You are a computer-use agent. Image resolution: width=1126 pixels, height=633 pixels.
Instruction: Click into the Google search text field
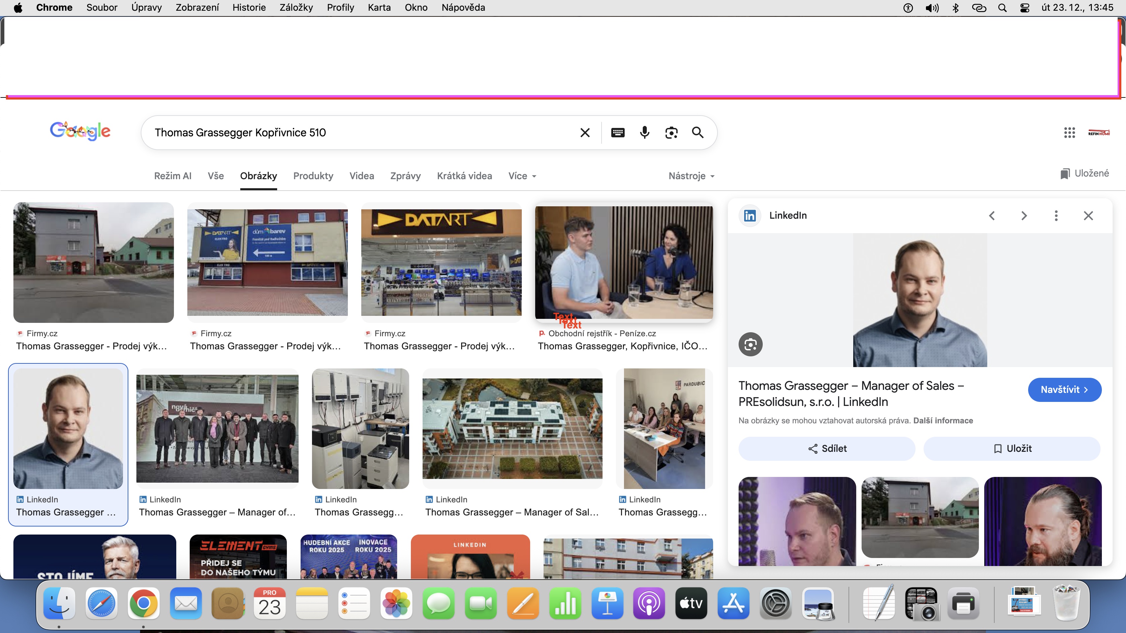[x=363, y=132]
